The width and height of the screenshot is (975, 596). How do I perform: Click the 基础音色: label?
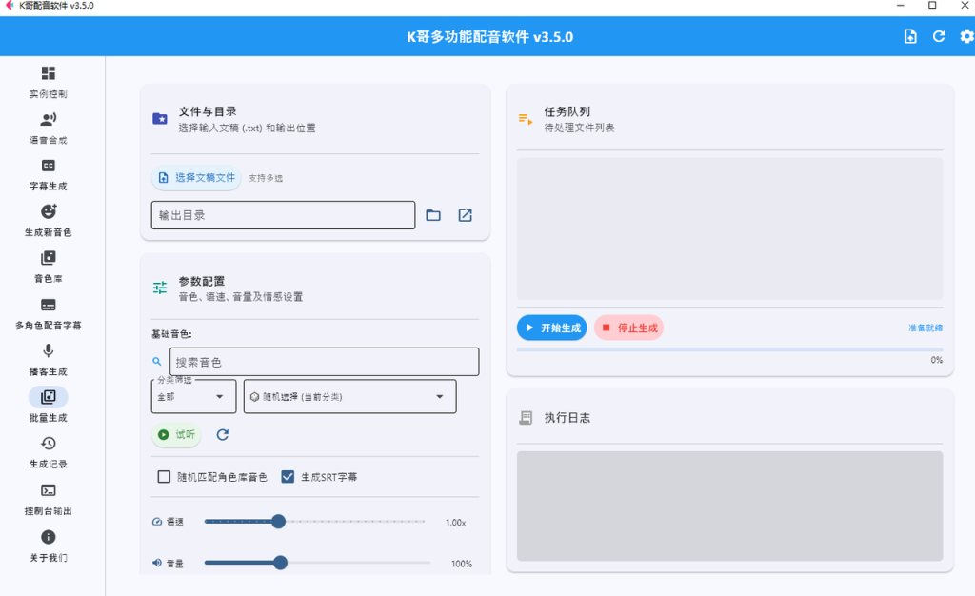click(171, 334)
